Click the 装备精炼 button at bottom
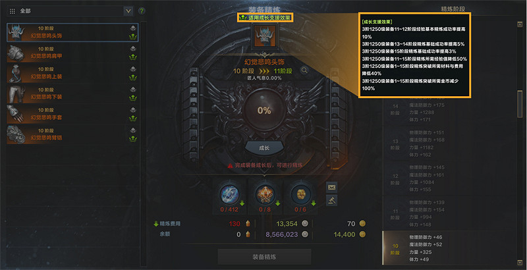Image resolution: width=527 pixels, height=270 pixels. tap(265, 257)
